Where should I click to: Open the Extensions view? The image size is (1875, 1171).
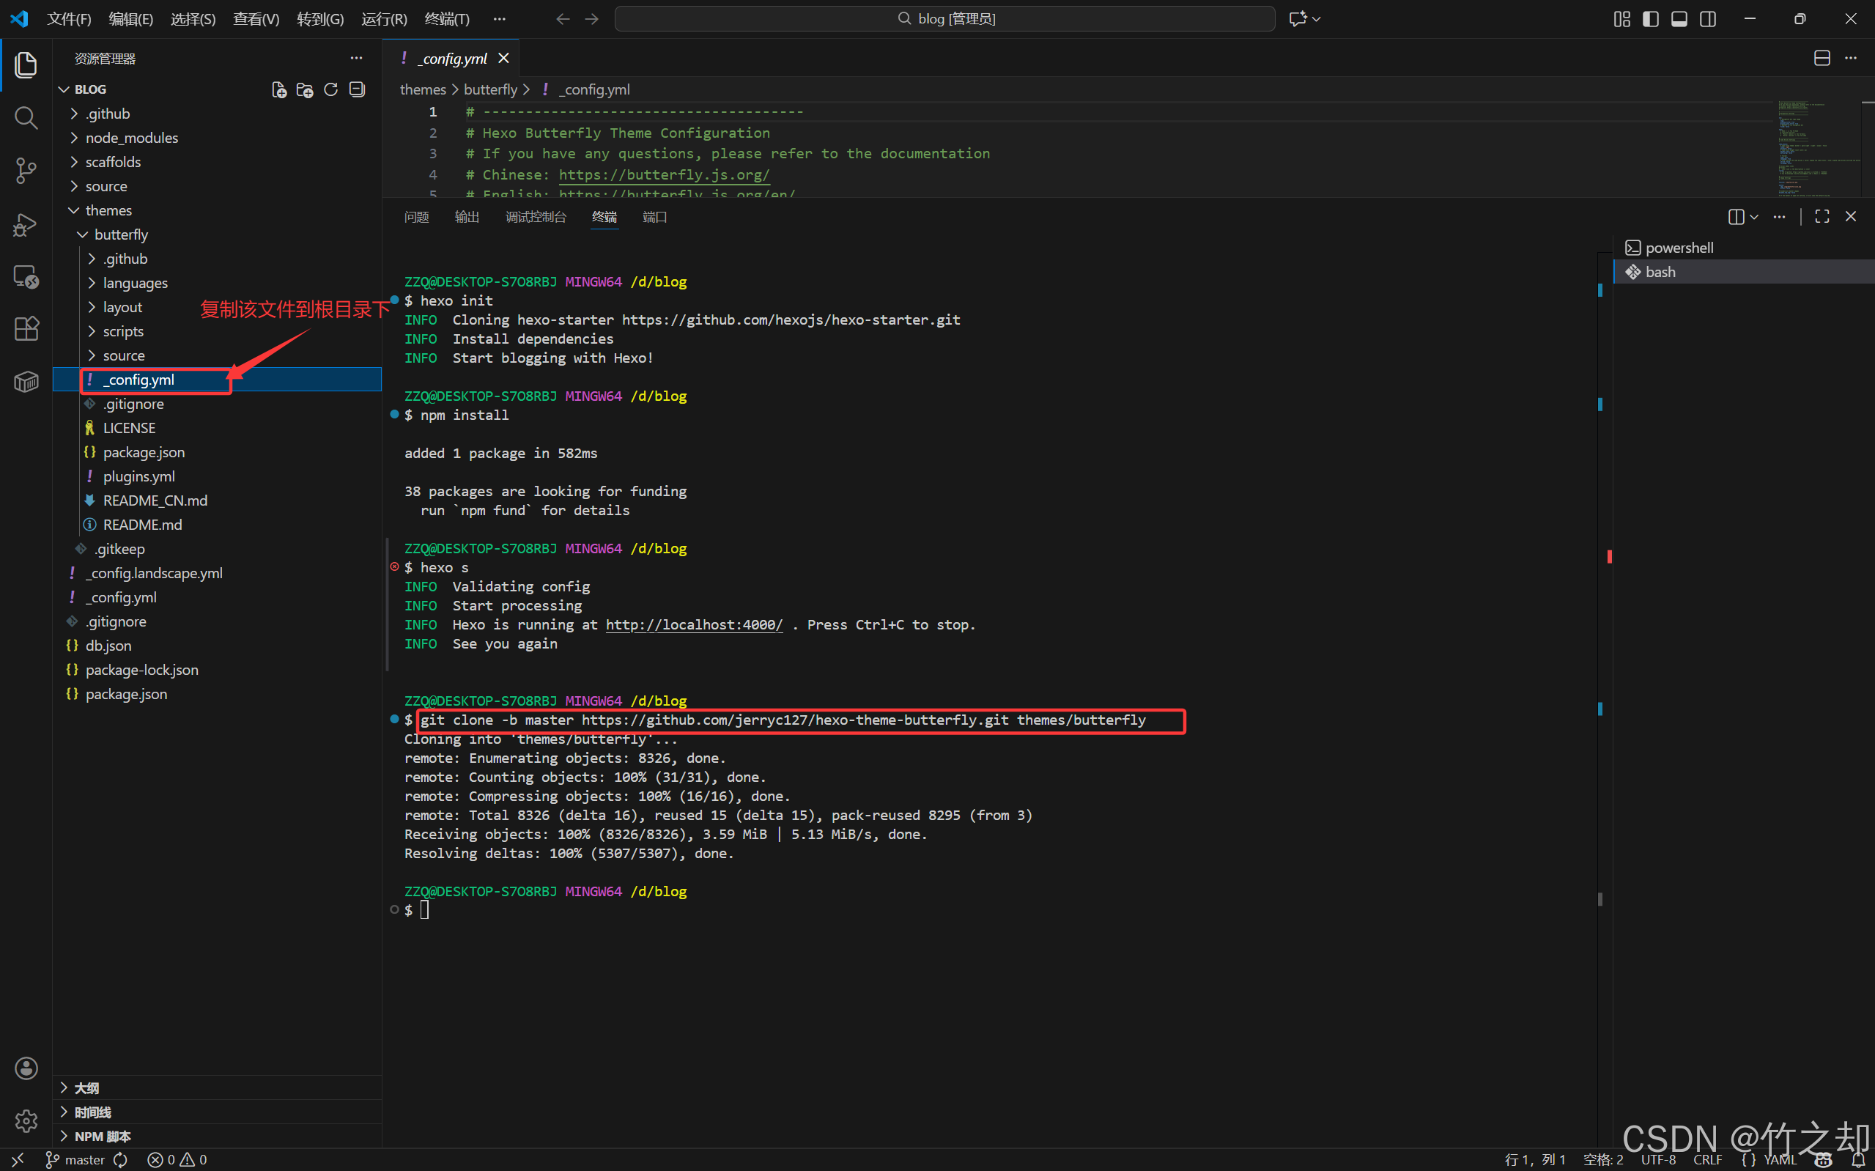26,329
